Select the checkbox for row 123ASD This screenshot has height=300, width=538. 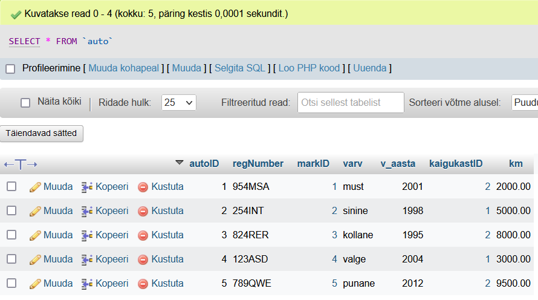click(x=11, y=259)
